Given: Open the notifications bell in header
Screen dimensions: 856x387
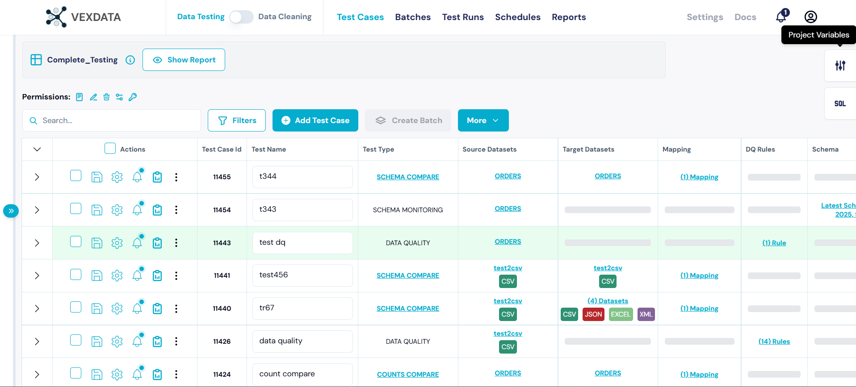Looking at the screenshot, I should (781, 17).
